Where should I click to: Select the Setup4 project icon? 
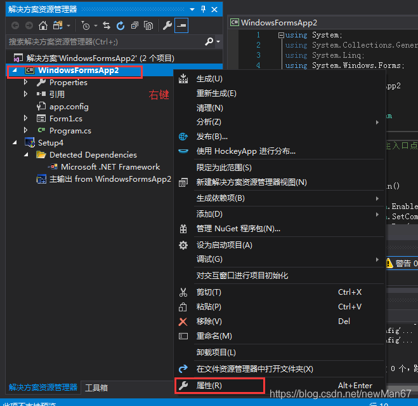click(30, 142)
